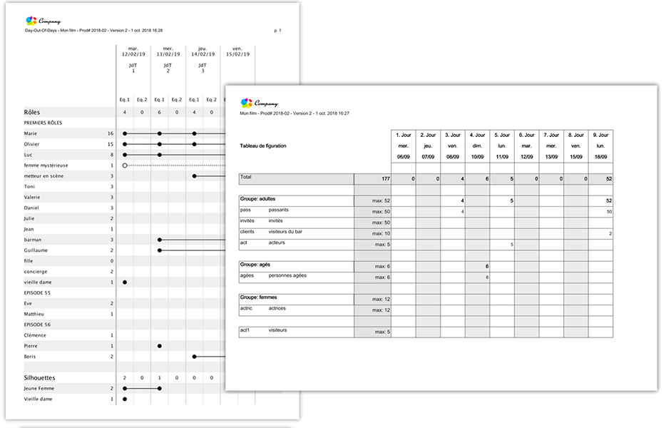Screen dimensions: 666x428
Task: Click the "Total" row label
Action: click(x=245, y=177)
